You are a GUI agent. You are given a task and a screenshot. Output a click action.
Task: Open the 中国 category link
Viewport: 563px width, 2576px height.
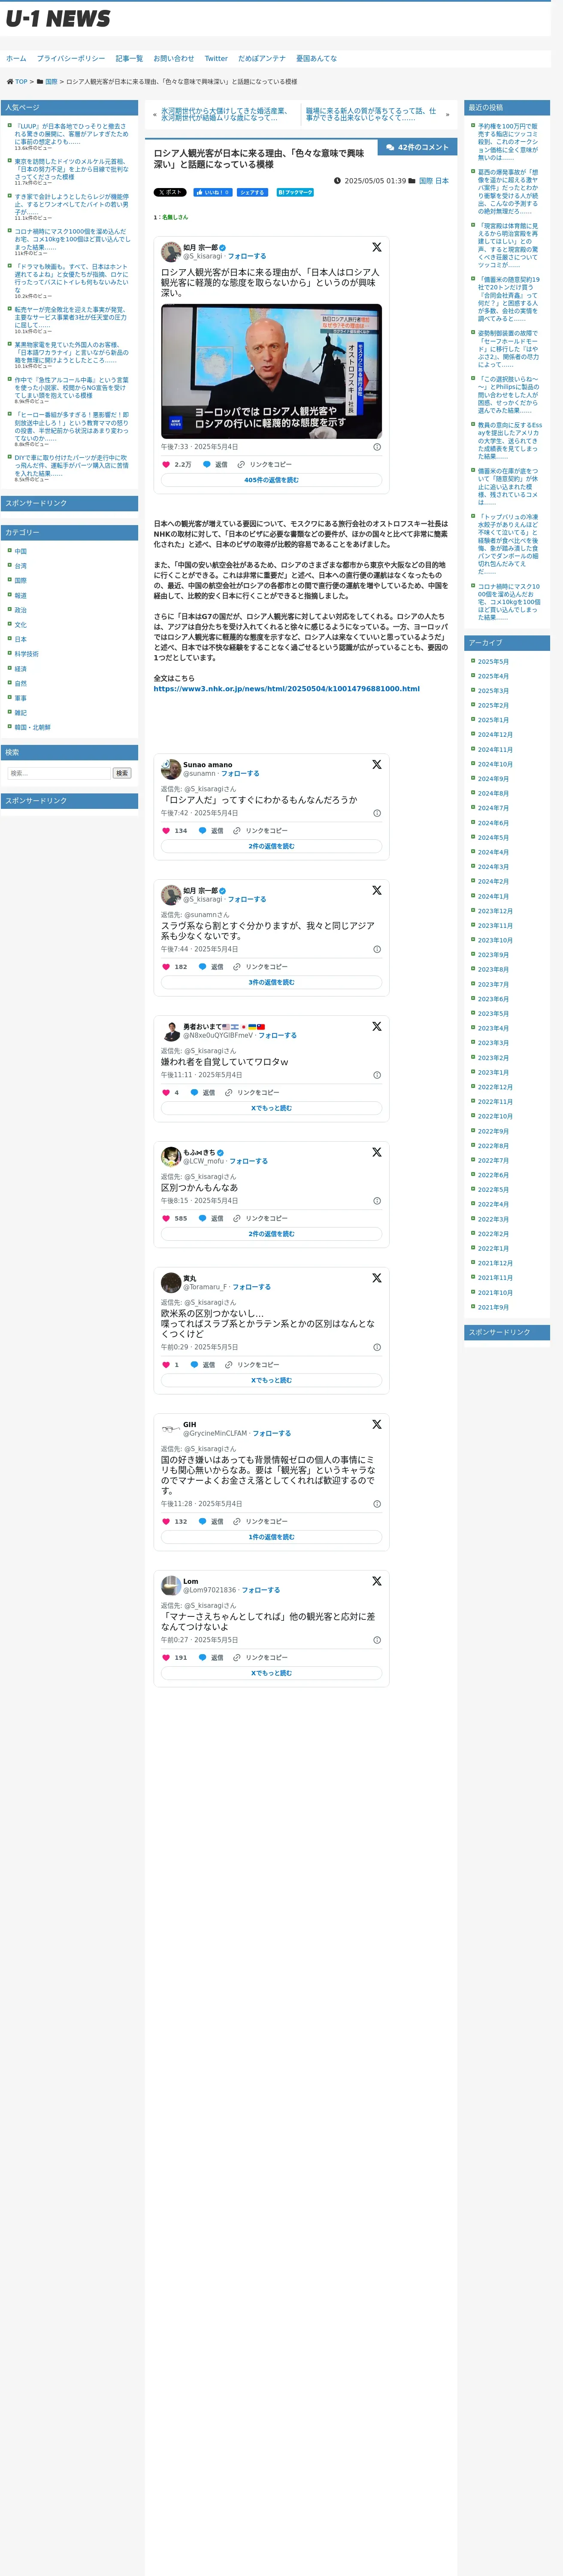(21, 551)
